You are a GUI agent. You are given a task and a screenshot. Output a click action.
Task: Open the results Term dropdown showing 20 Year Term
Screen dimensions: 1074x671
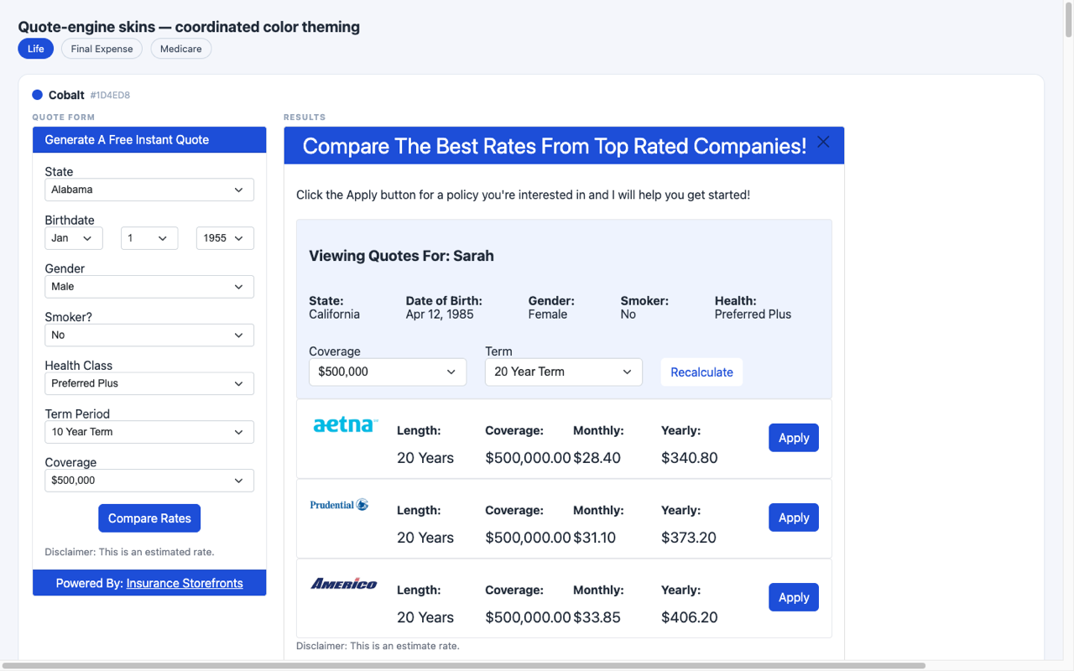pyautogui.click(x=564, y=372)
